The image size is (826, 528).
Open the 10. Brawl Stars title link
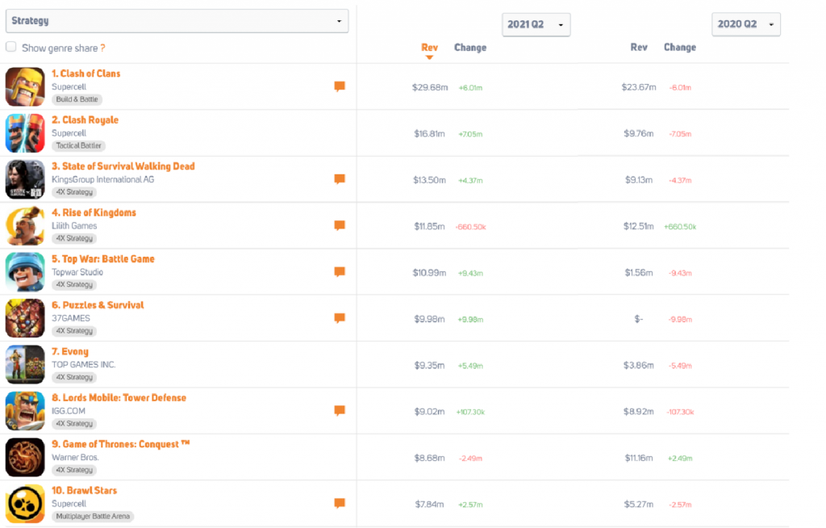[x=84, y=491]
